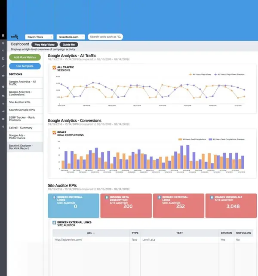Viewport: 258px width, 276px height.
Task: Click the 'Land LaLa' text cell
Action: [x=149, y=240]
